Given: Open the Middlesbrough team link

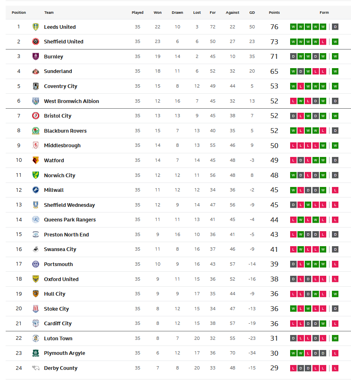Looking at the screenshot, I should [x=62, y=145].
